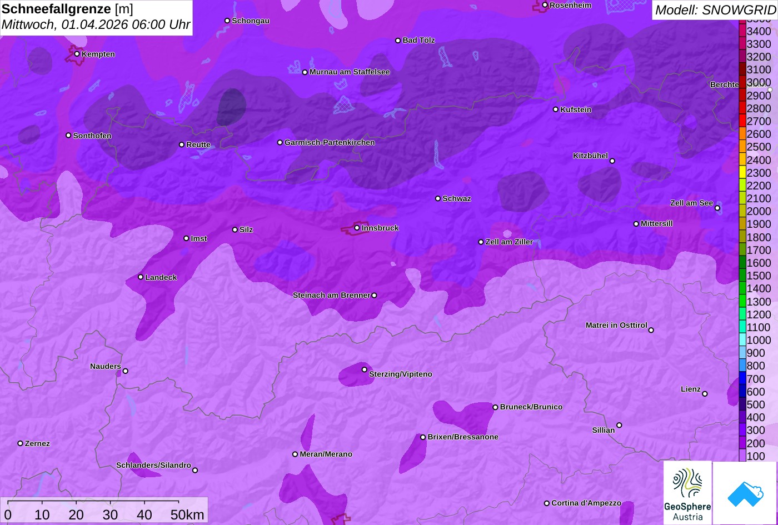Click the 50km scale bar label
Viewport: 778px width, 525px height.
point(187,514)
